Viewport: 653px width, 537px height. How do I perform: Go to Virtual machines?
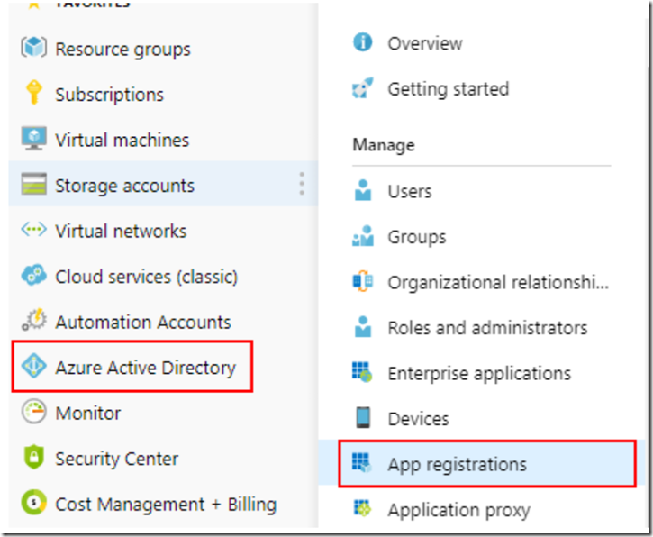[122, 140]
